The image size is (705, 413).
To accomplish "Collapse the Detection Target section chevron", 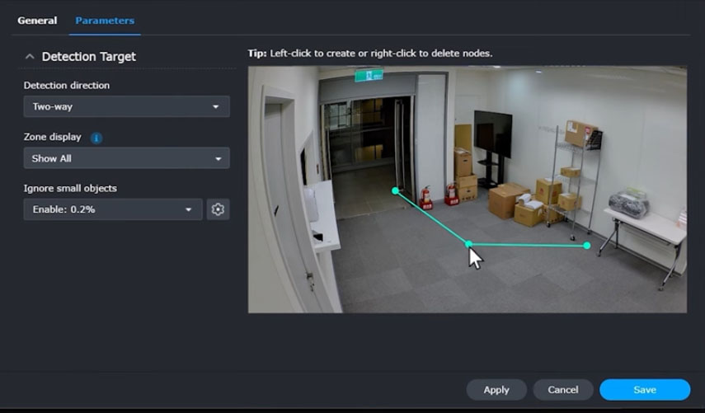I will pos(30,57).
